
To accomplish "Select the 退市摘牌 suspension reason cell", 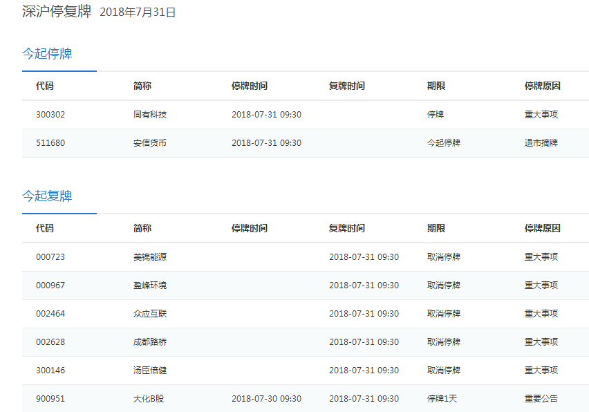I will click(541, 143).
